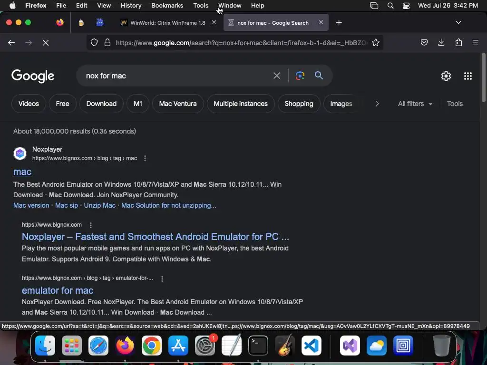Apply the Mac Ventura filter chip
Screen dimensions: 487x365
tap(178, 104)
